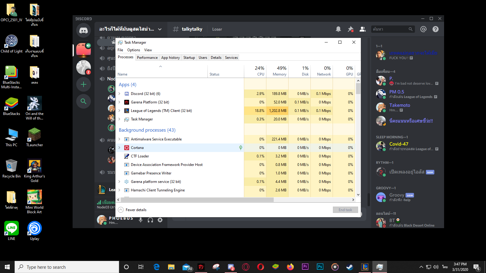Toggle Discord member list icon
This screenshot has width=486, height=273.
click(x=363, y=29)
